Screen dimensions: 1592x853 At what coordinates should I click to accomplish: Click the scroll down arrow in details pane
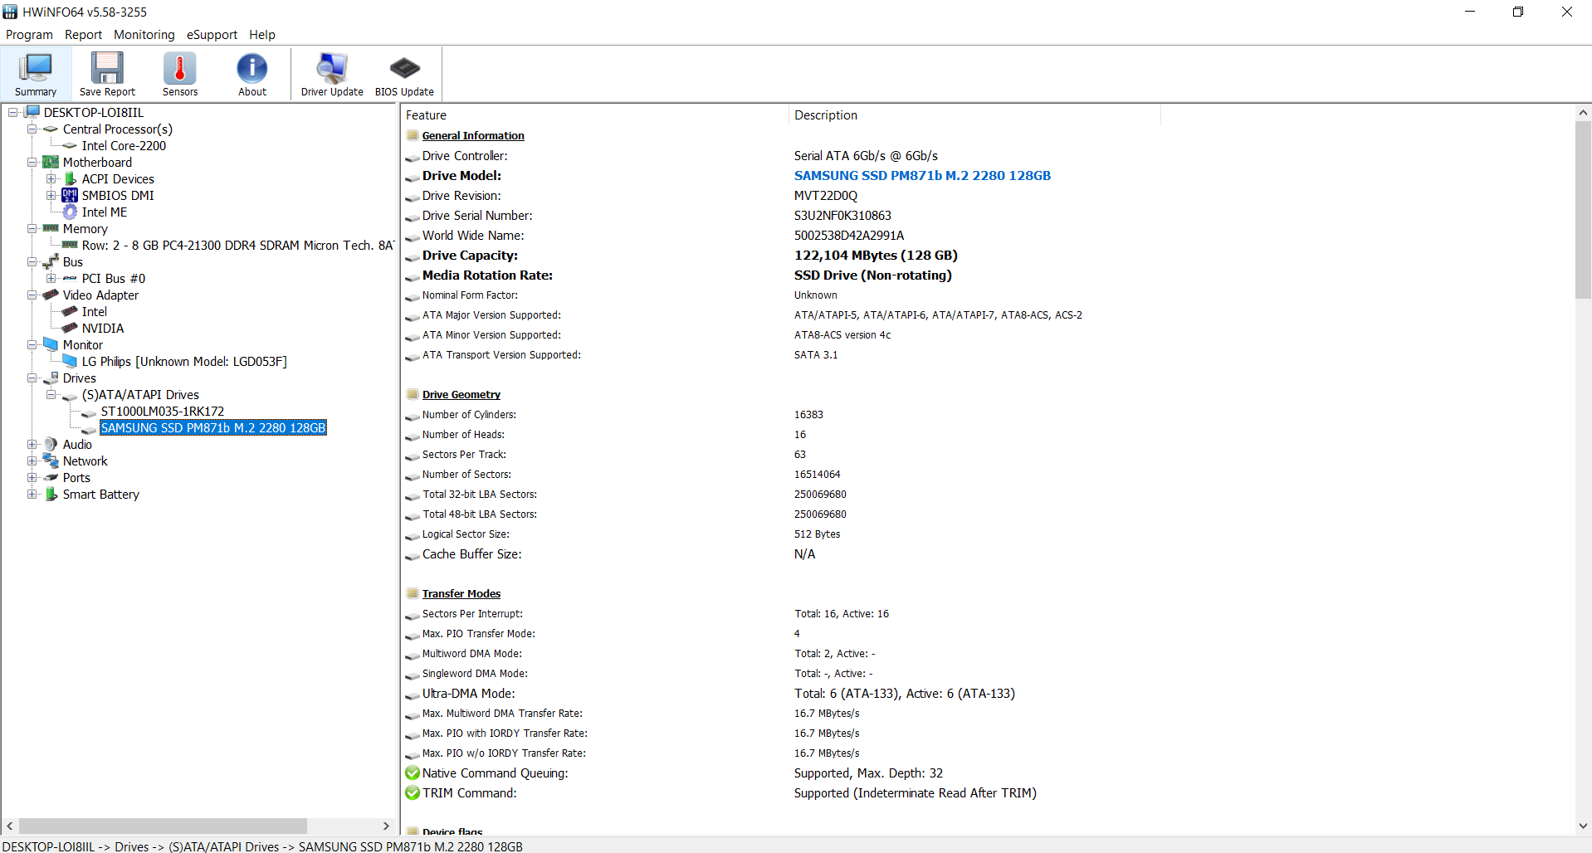pyautogui.click(x=1583, y=826)
